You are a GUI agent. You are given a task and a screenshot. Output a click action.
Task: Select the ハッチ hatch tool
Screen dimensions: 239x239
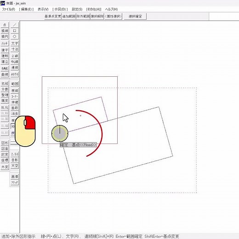coord(5,44)
